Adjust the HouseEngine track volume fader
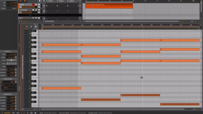This screenshot has width=203, height=114. coord(29,12)
